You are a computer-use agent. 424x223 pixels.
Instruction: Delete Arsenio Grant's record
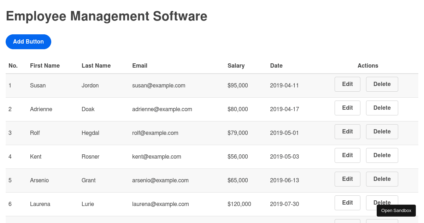pos(382,179)
